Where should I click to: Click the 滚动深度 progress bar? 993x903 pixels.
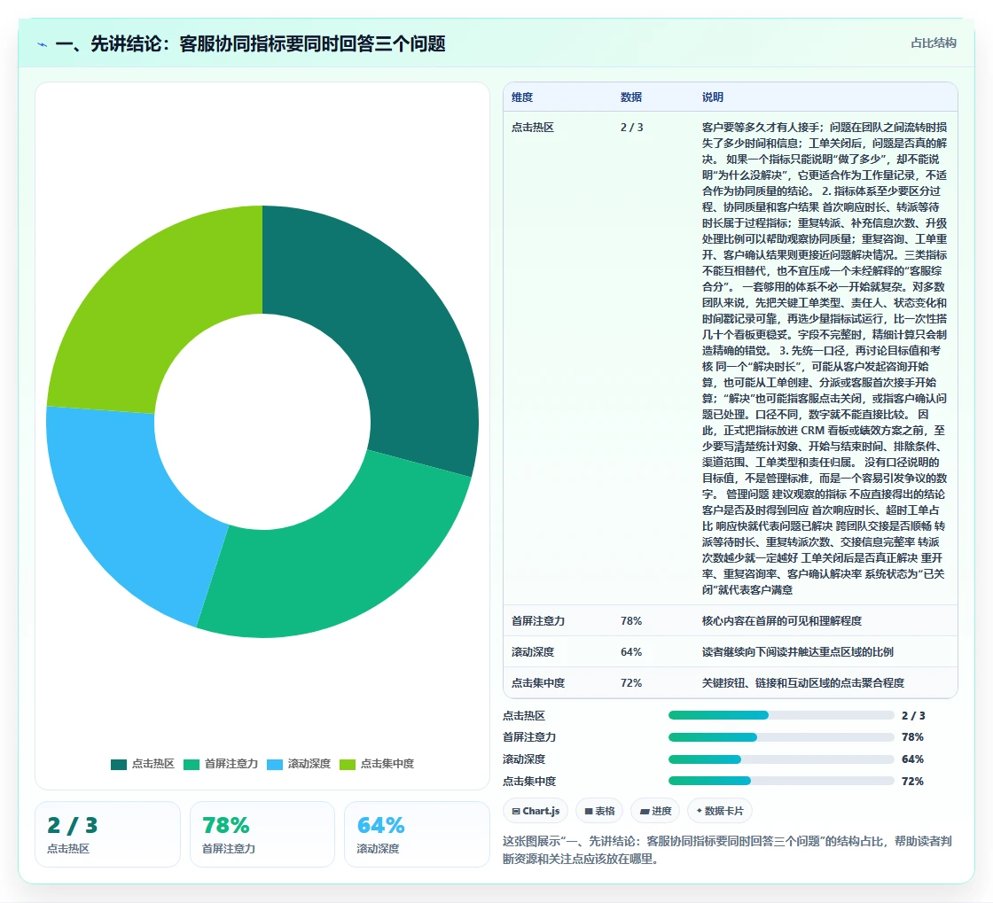tap(781, 759)
